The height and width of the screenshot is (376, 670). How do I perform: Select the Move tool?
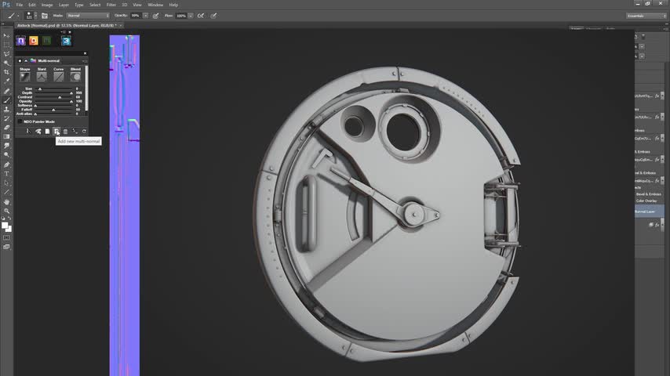pos(6,35)
